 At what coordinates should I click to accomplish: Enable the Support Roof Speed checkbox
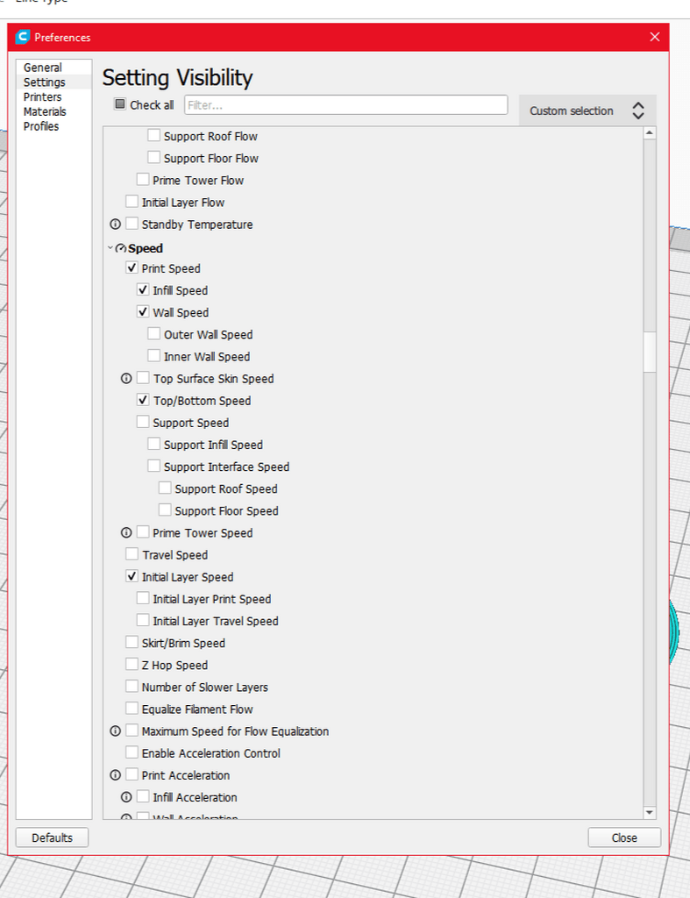pos(165,488)
